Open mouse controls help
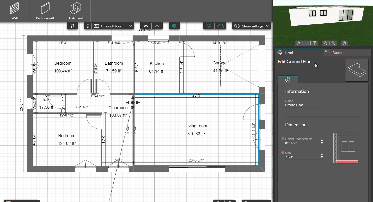 pos(344,43)
